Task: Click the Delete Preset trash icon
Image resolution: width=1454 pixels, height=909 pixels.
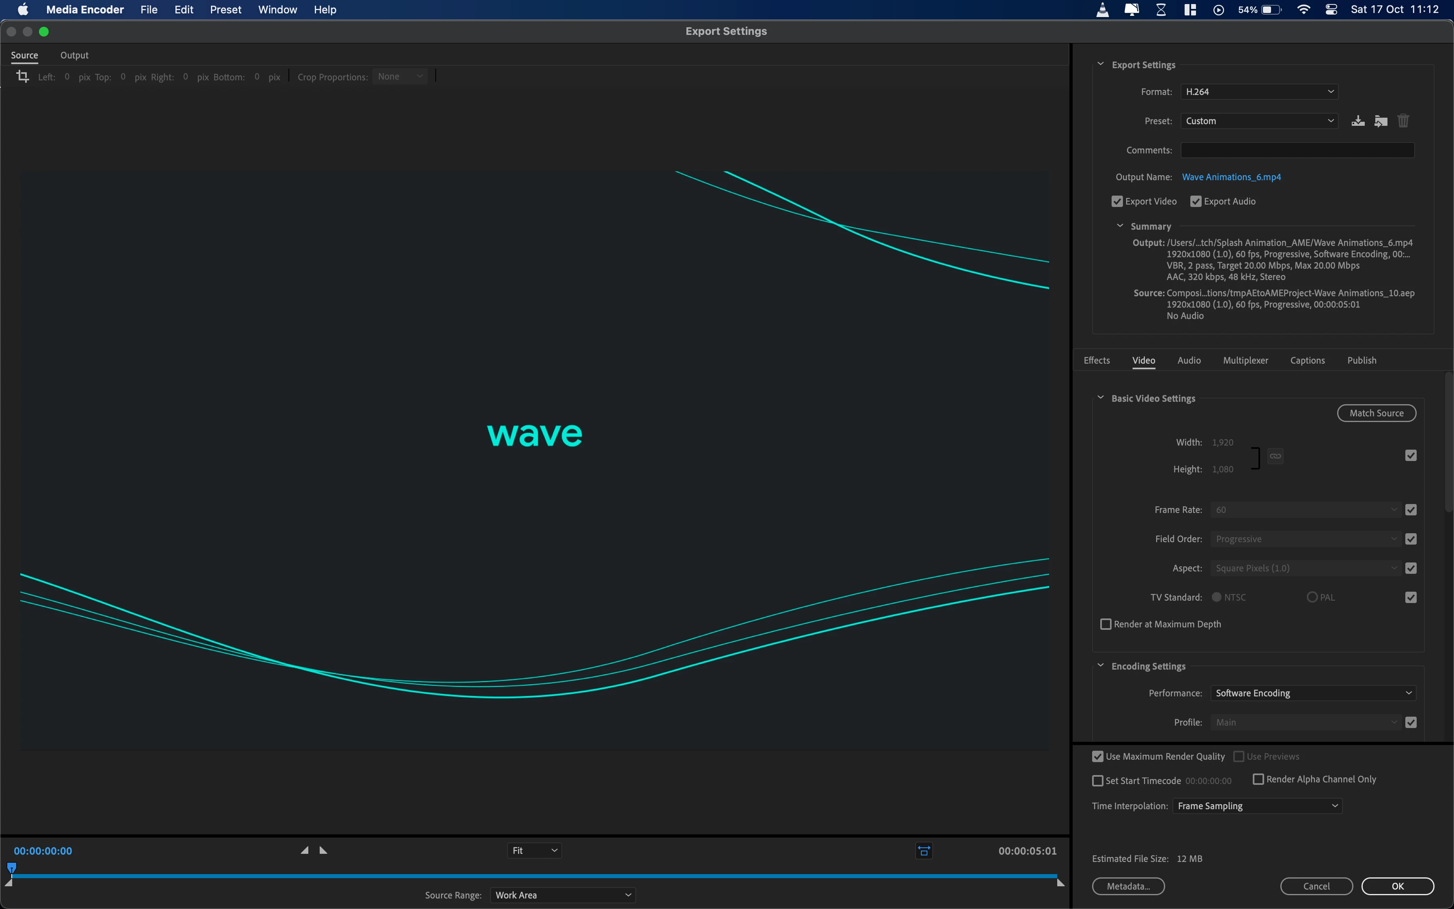Action: tap(1403, 121)
